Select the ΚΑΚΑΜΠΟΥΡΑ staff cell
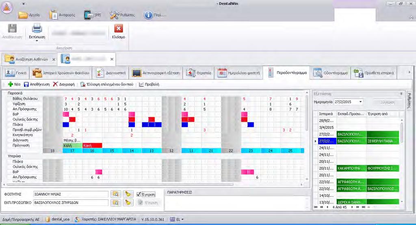 (x=351, y=168)
